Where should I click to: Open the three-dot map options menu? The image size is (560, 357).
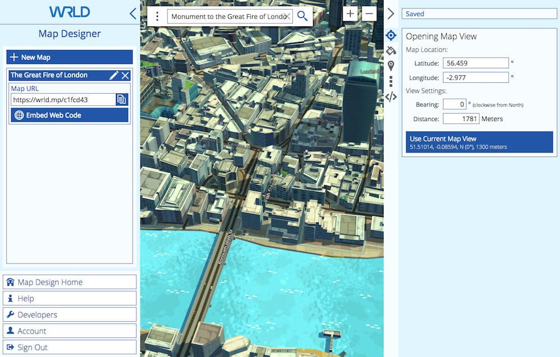[158, 16]
